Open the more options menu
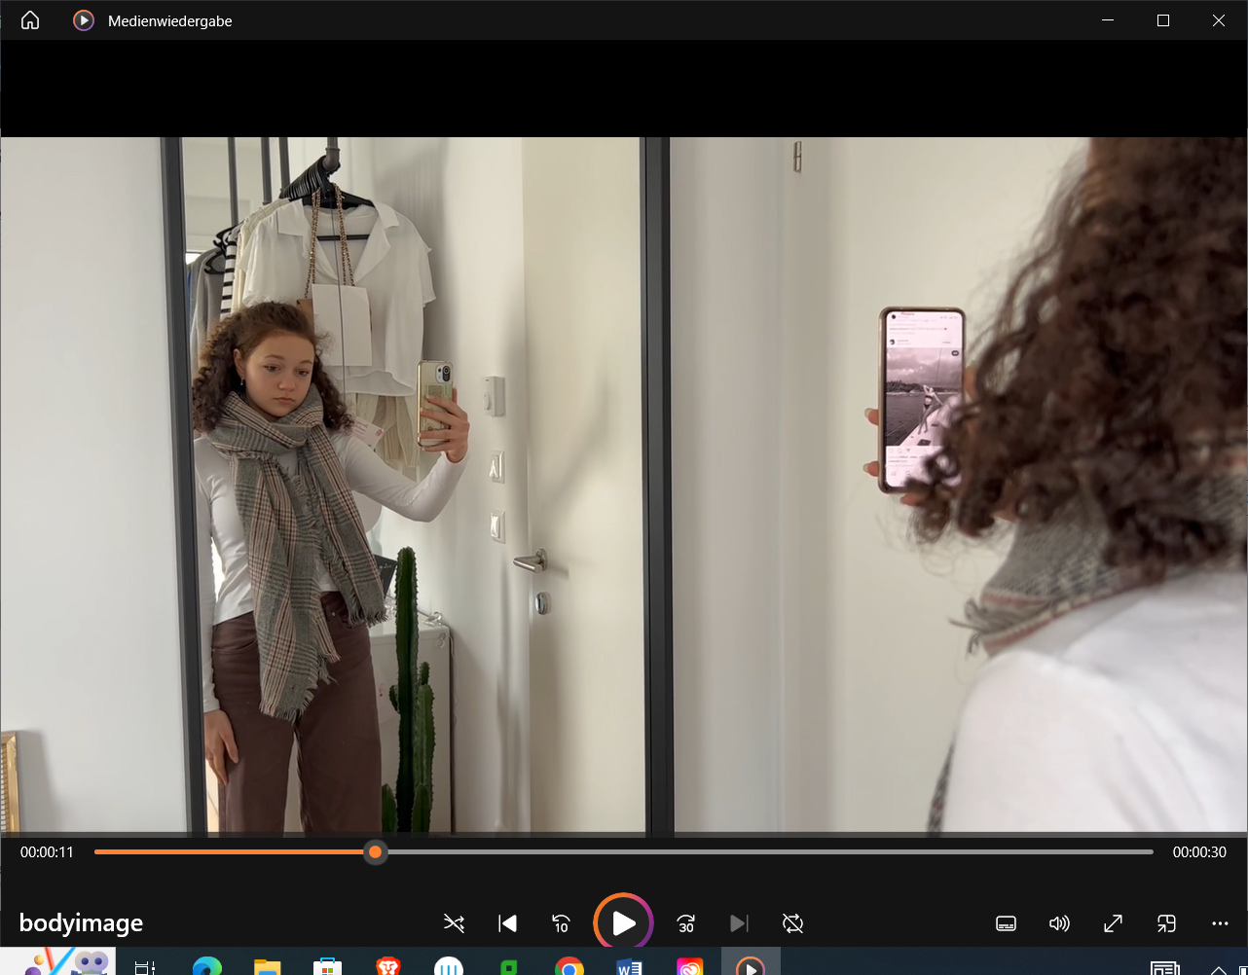1248x975 pixels. pyautogui.click(x=1220, y=923)
